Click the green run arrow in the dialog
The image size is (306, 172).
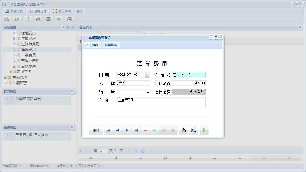click(204, 130)
